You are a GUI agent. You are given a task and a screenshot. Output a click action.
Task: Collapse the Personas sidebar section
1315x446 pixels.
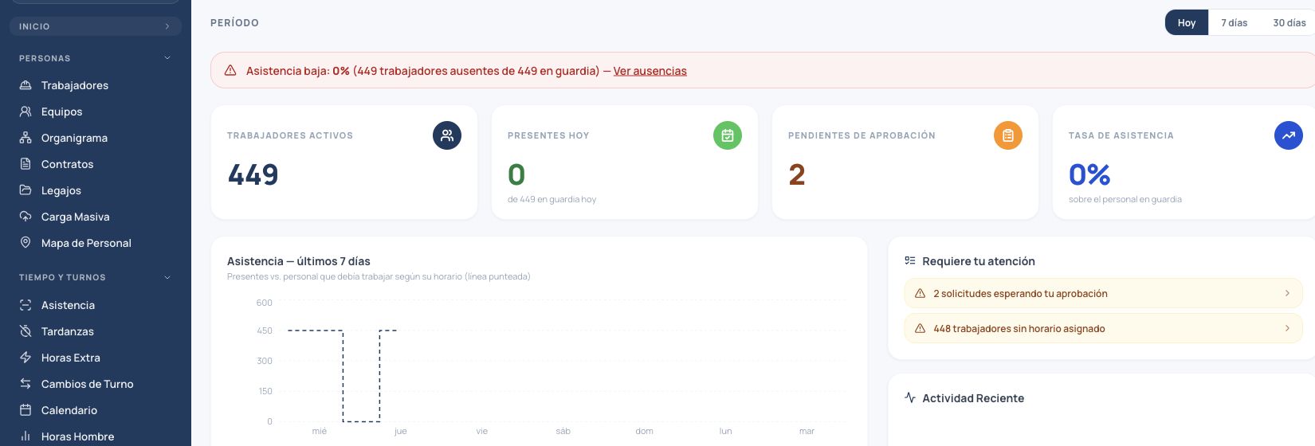[x=167, y=58]
